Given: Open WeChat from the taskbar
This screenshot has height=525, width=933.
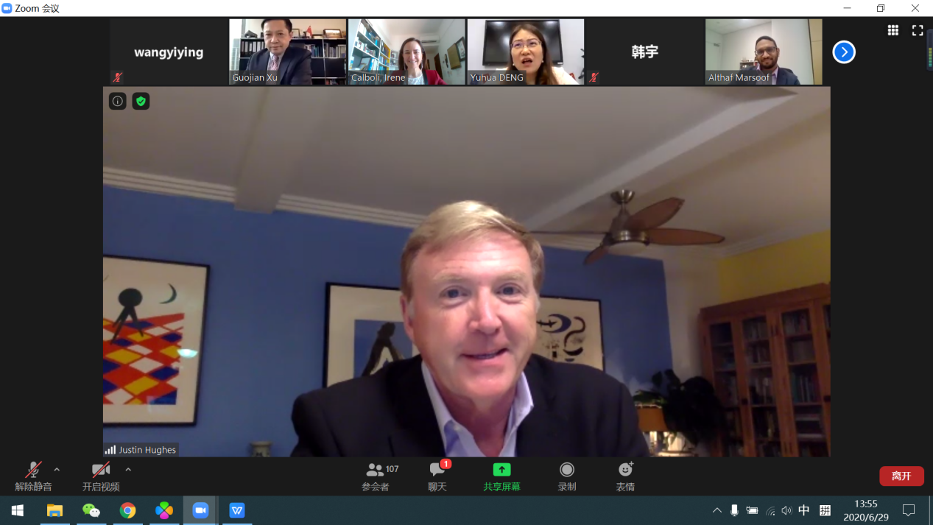Looking at the screenshot, I should tap(91, 510).
